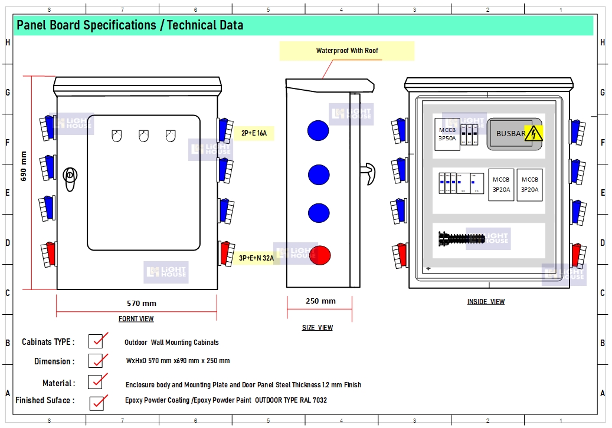Click the 570 mm width dimension text

point(142,304)
